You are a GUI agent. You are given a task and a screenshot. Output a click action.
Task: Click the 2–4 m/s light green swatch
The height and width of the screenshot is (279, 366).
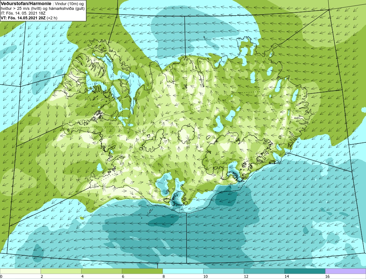(x=61, y=271)
